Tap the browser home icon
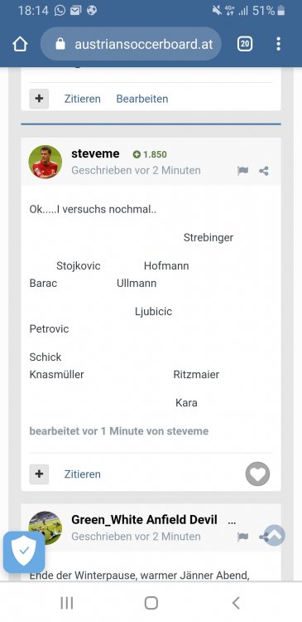The height and width of the screenshot is (622, 302). (x=20, y=44)
